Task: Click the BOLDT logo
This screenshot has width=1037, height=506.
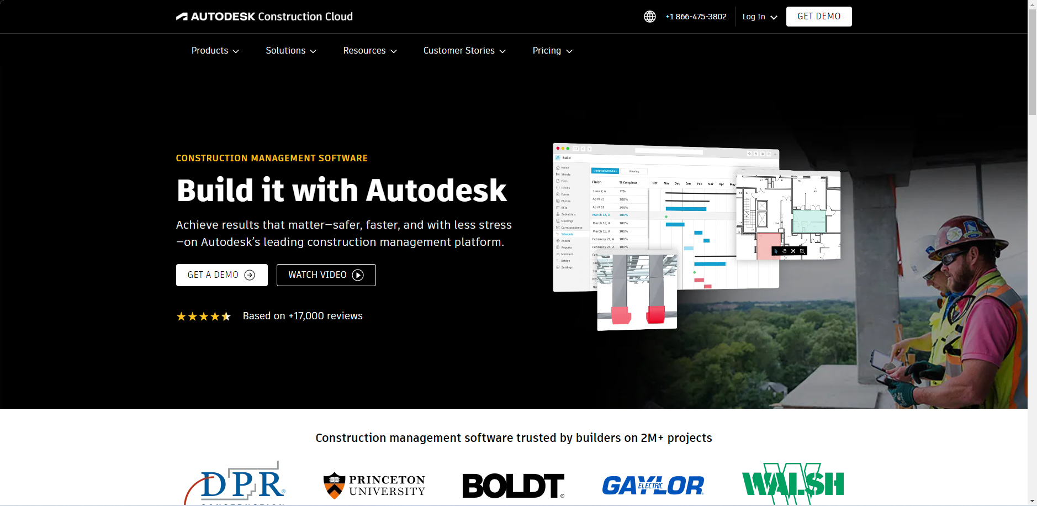Action: click(x=514, y=486)
